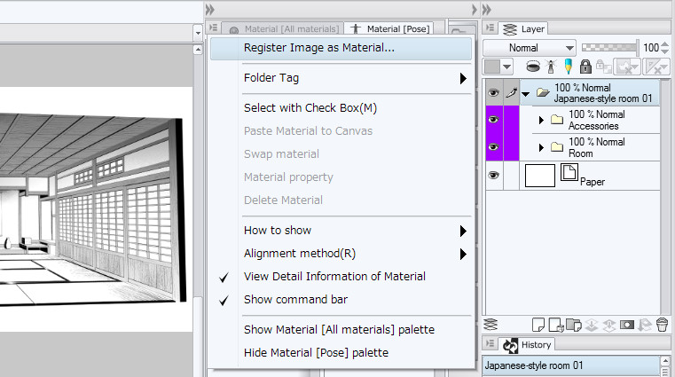
Task: Collapse the Japanese-style room 01 folder
Action: click(526, 93)
